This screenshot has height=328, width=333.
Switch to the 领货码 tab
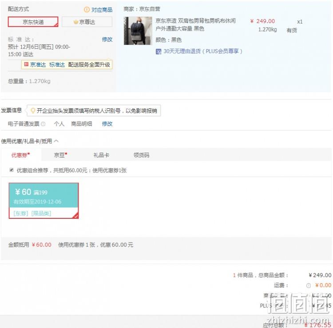pyautogui.click(x=141, y=155)
